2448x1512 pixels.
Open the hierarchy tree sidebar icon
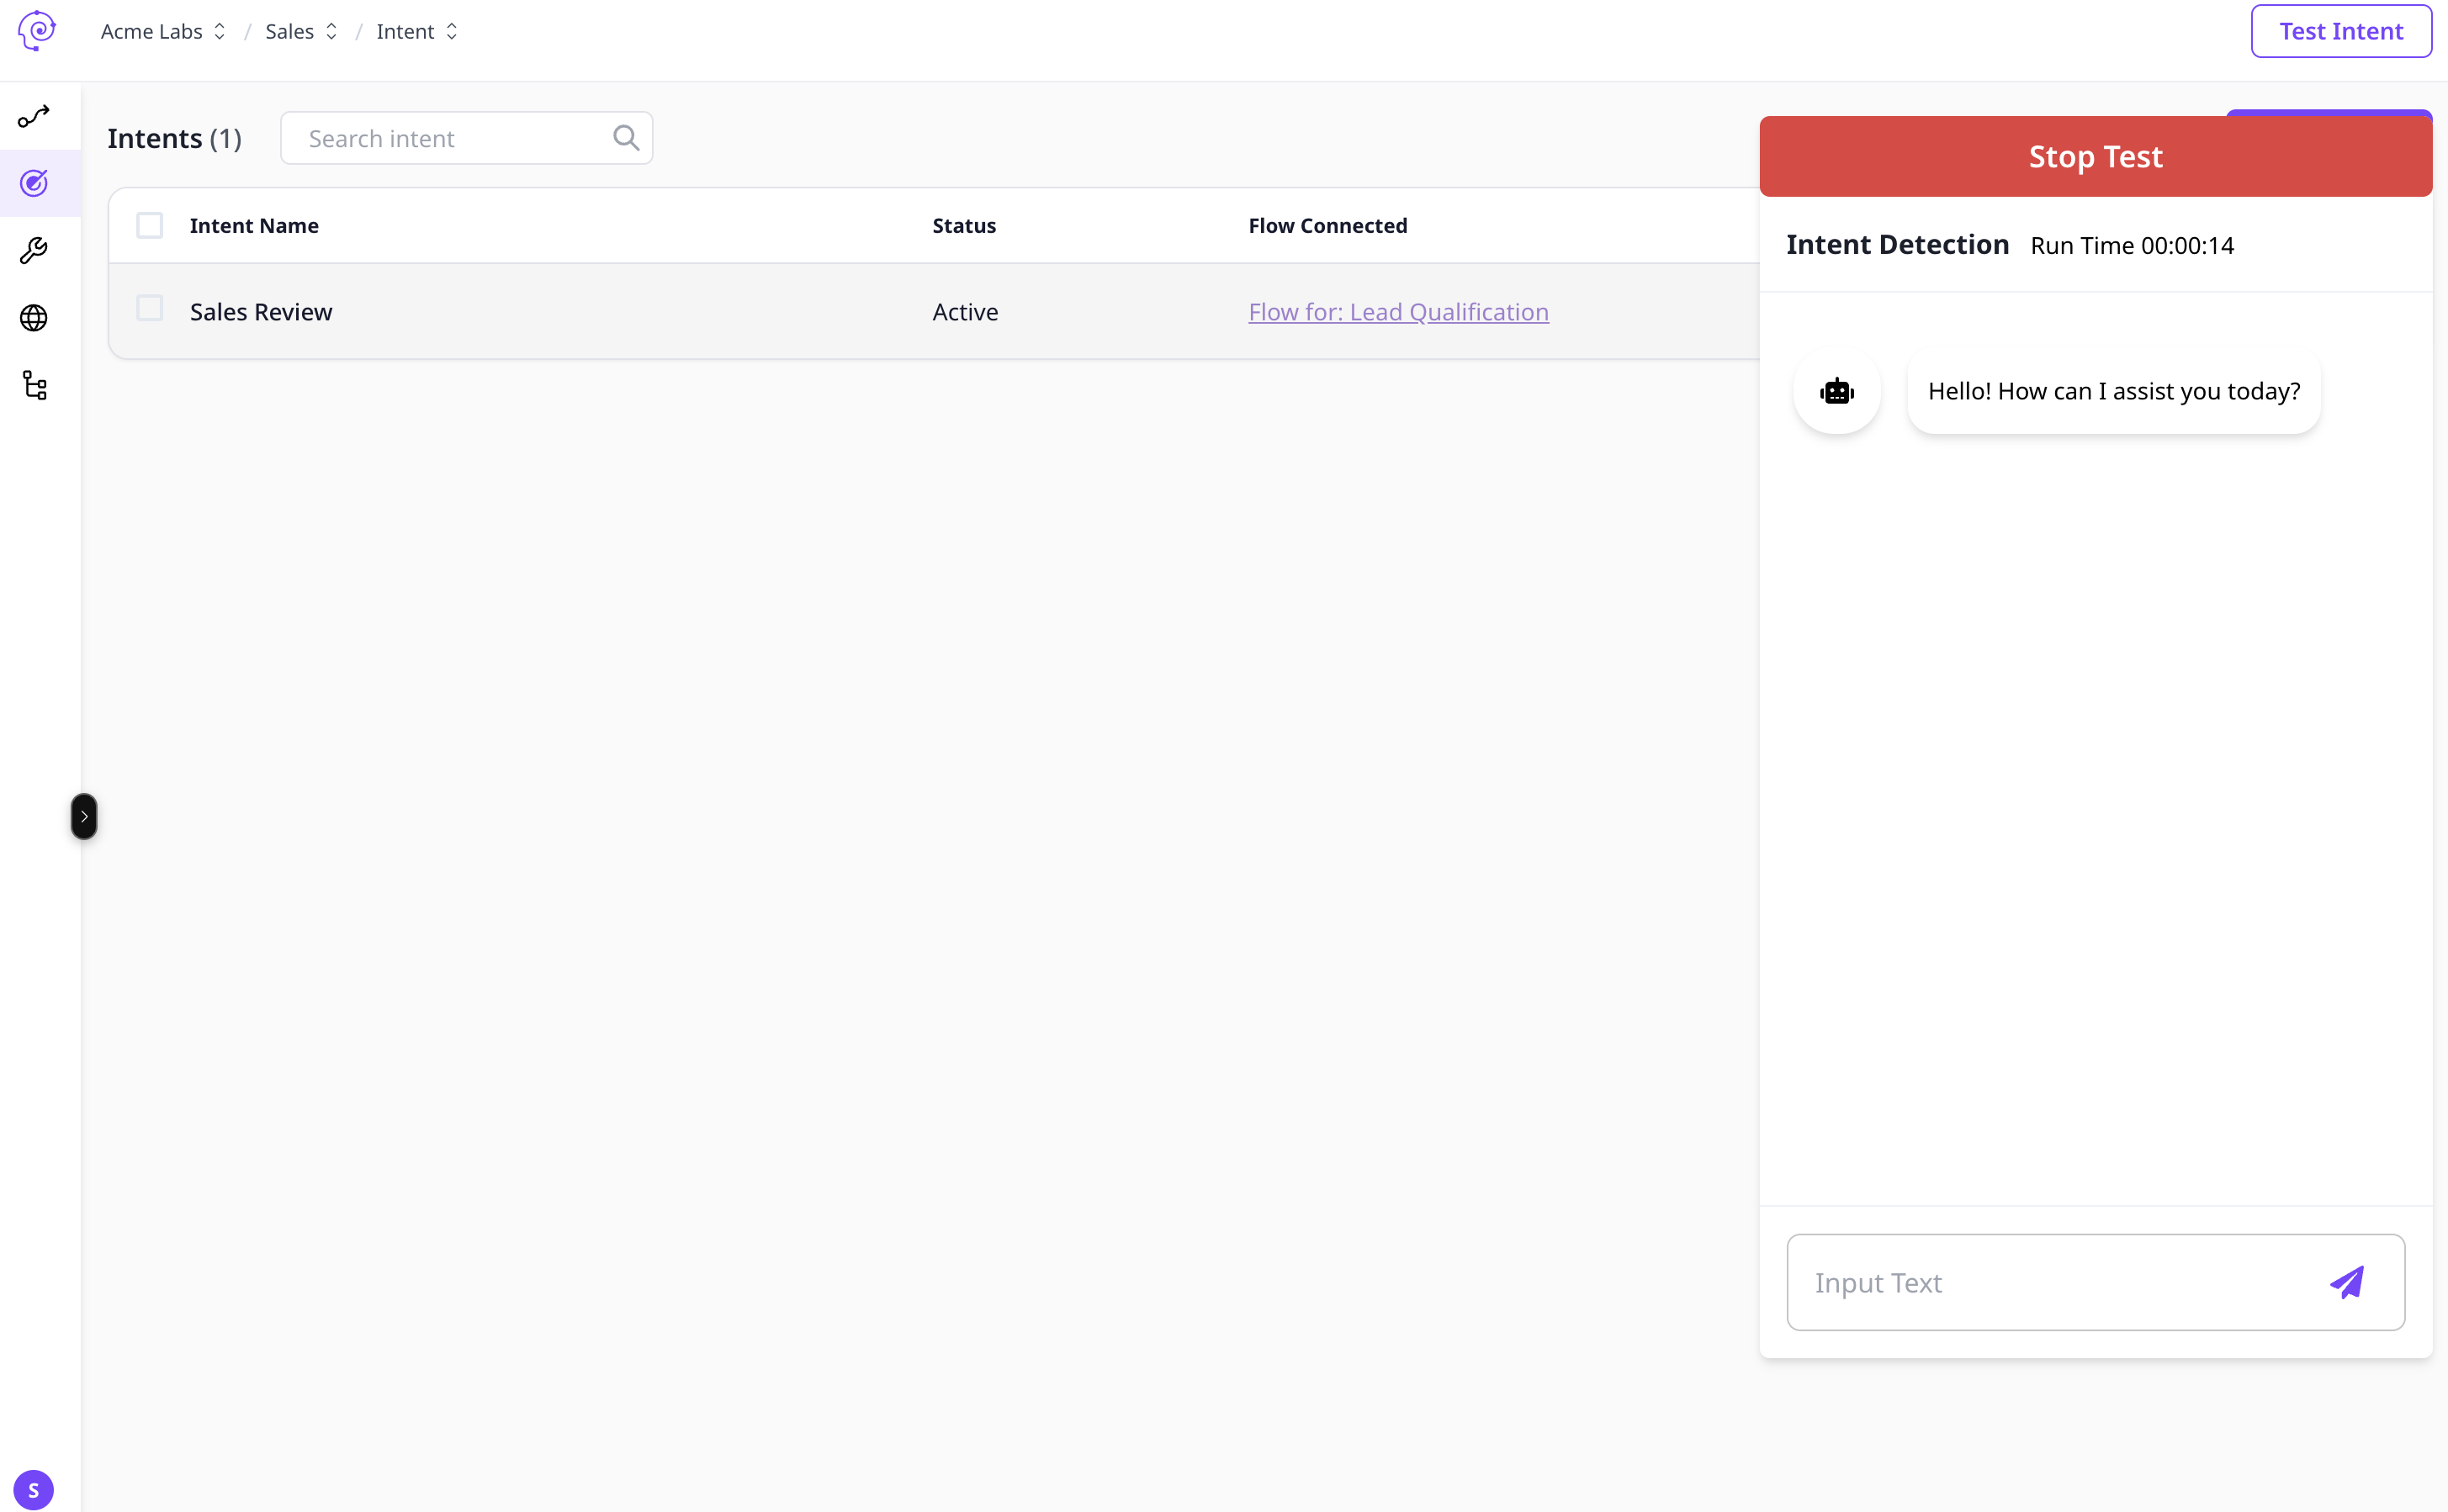pyautogui.click(x=34, y=385)
